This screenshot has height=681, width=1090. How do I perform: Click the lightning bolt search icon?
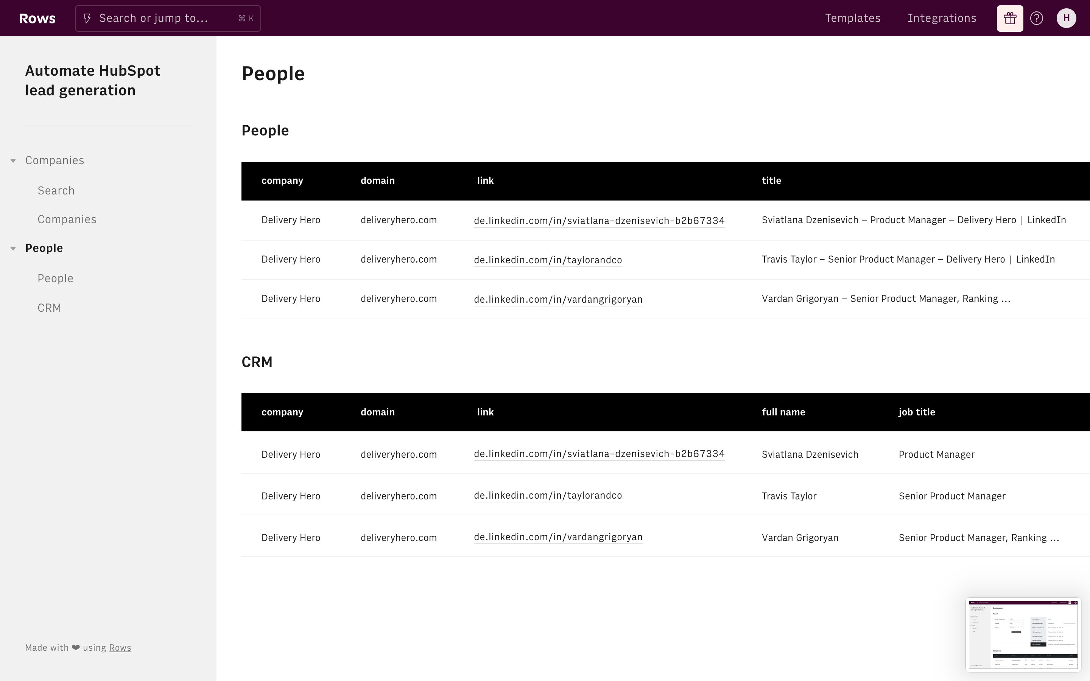(87, 19)
